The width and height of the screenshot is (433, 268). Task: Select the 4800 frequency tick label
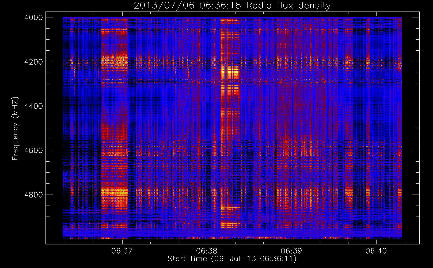(33, 195)
